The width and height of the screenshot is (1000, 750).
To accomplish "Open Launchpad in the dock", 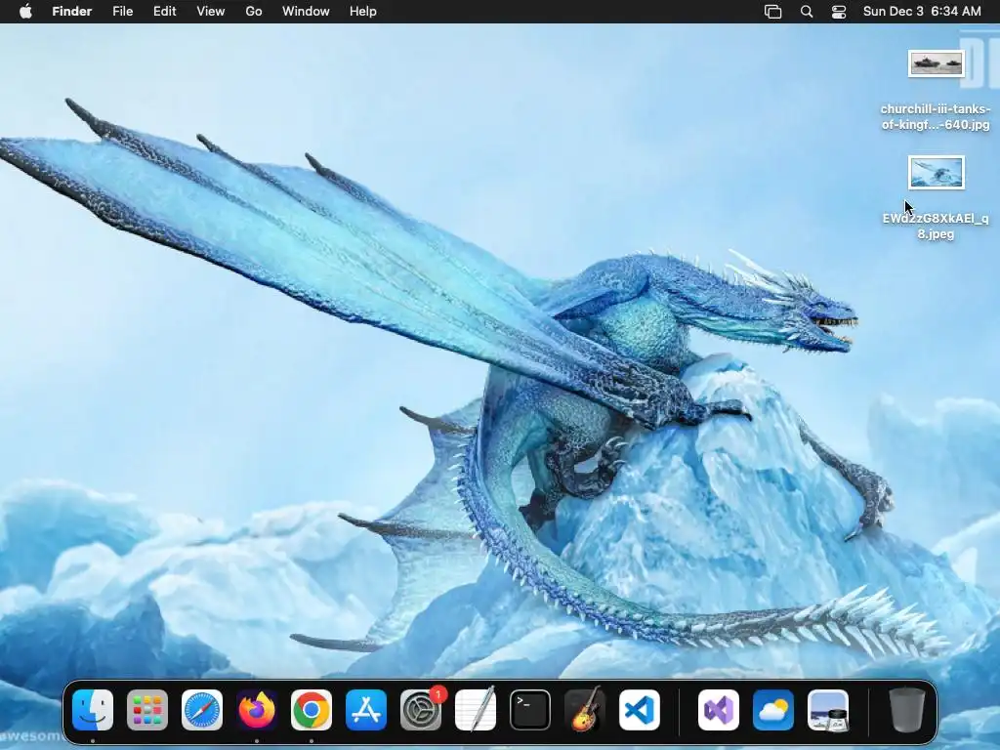I will pyautogui.click(x=147, y=710).
